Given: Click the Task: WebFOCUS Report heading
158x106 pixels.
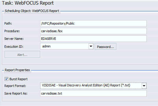Looking at the screenshot, I should [28, 3].
